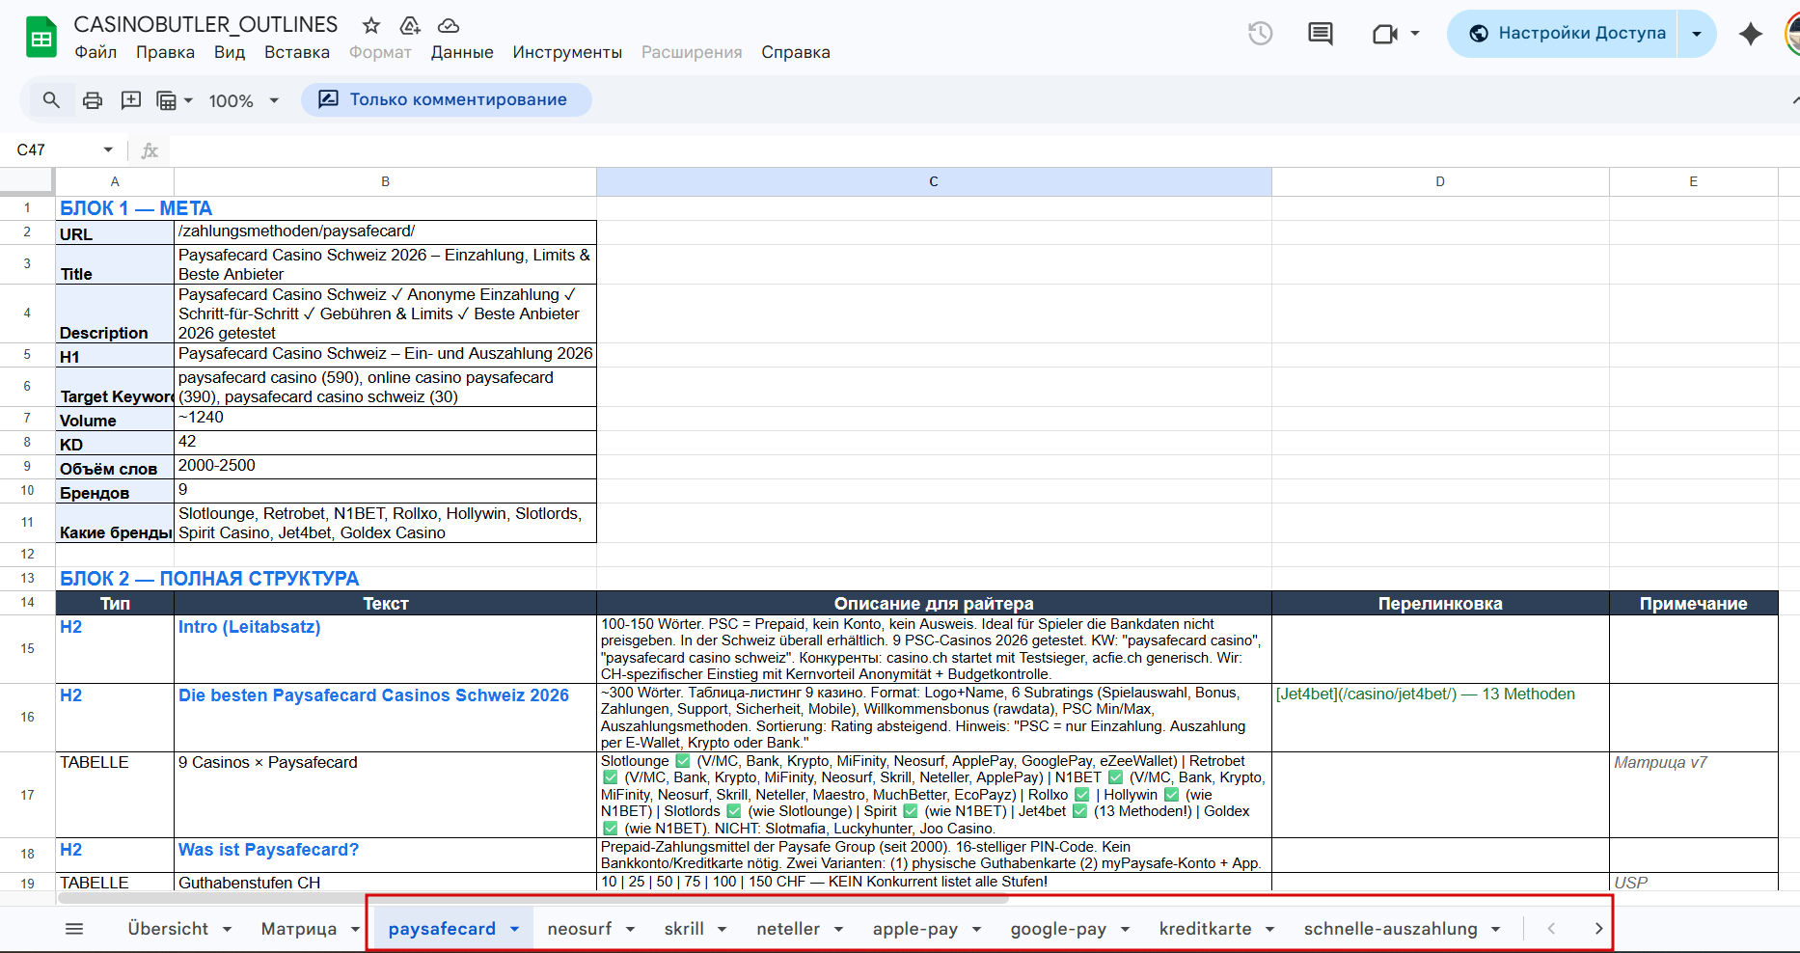Open the Справка menu

coord(796,52)
